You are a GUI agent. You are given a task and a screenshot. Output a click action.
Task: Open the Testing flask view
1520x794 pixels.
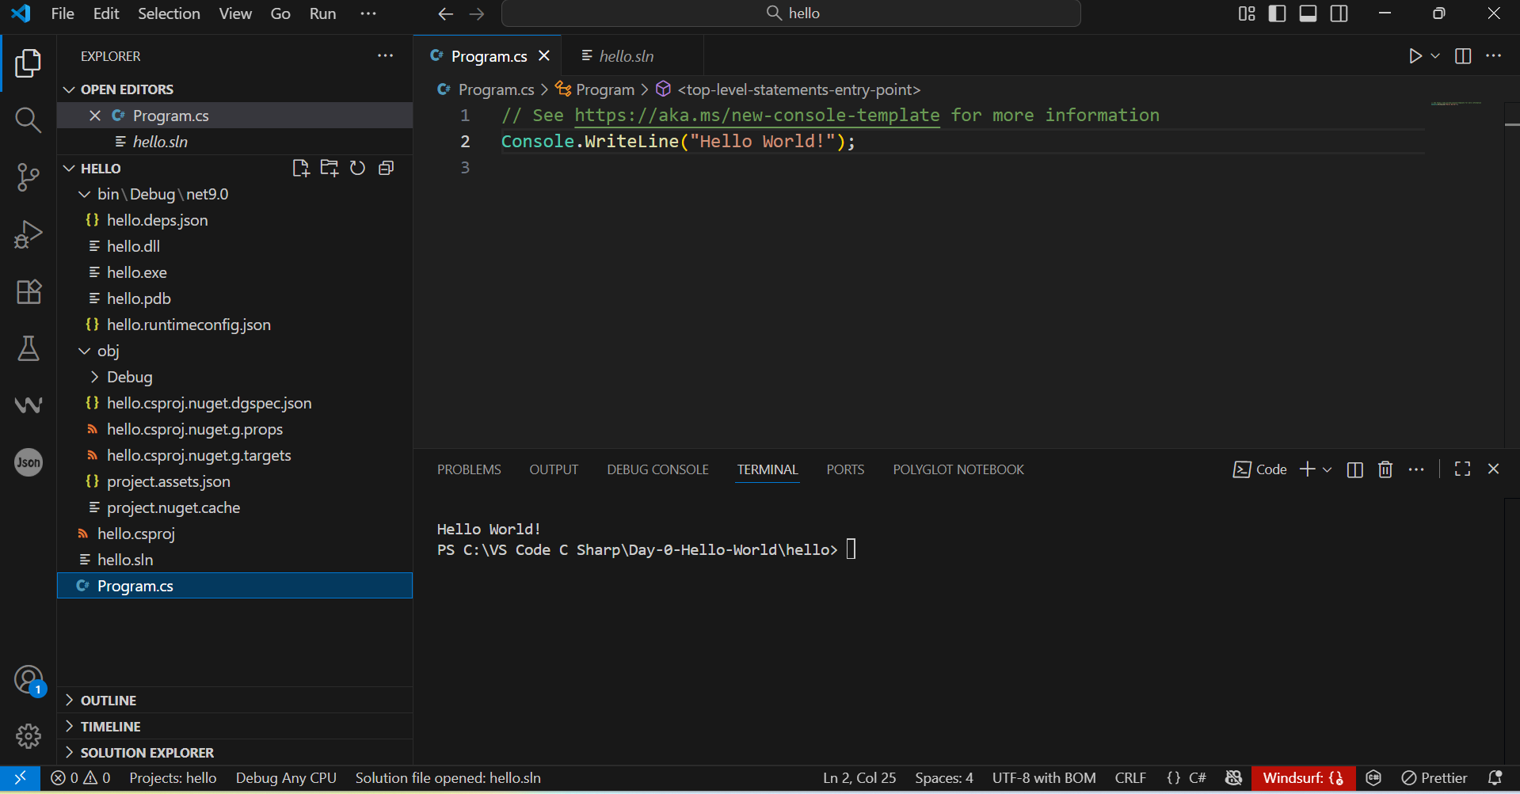[28, 349]
